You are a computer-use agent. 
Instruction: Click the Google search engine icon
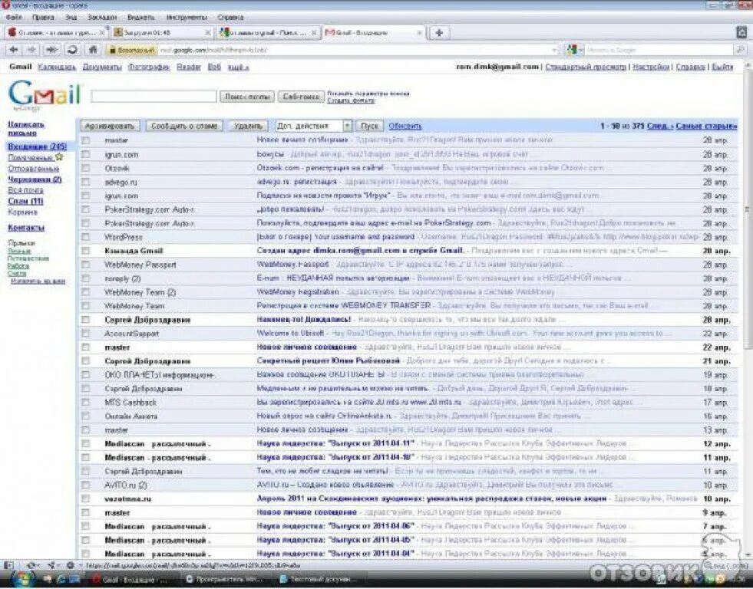point(572,49)
